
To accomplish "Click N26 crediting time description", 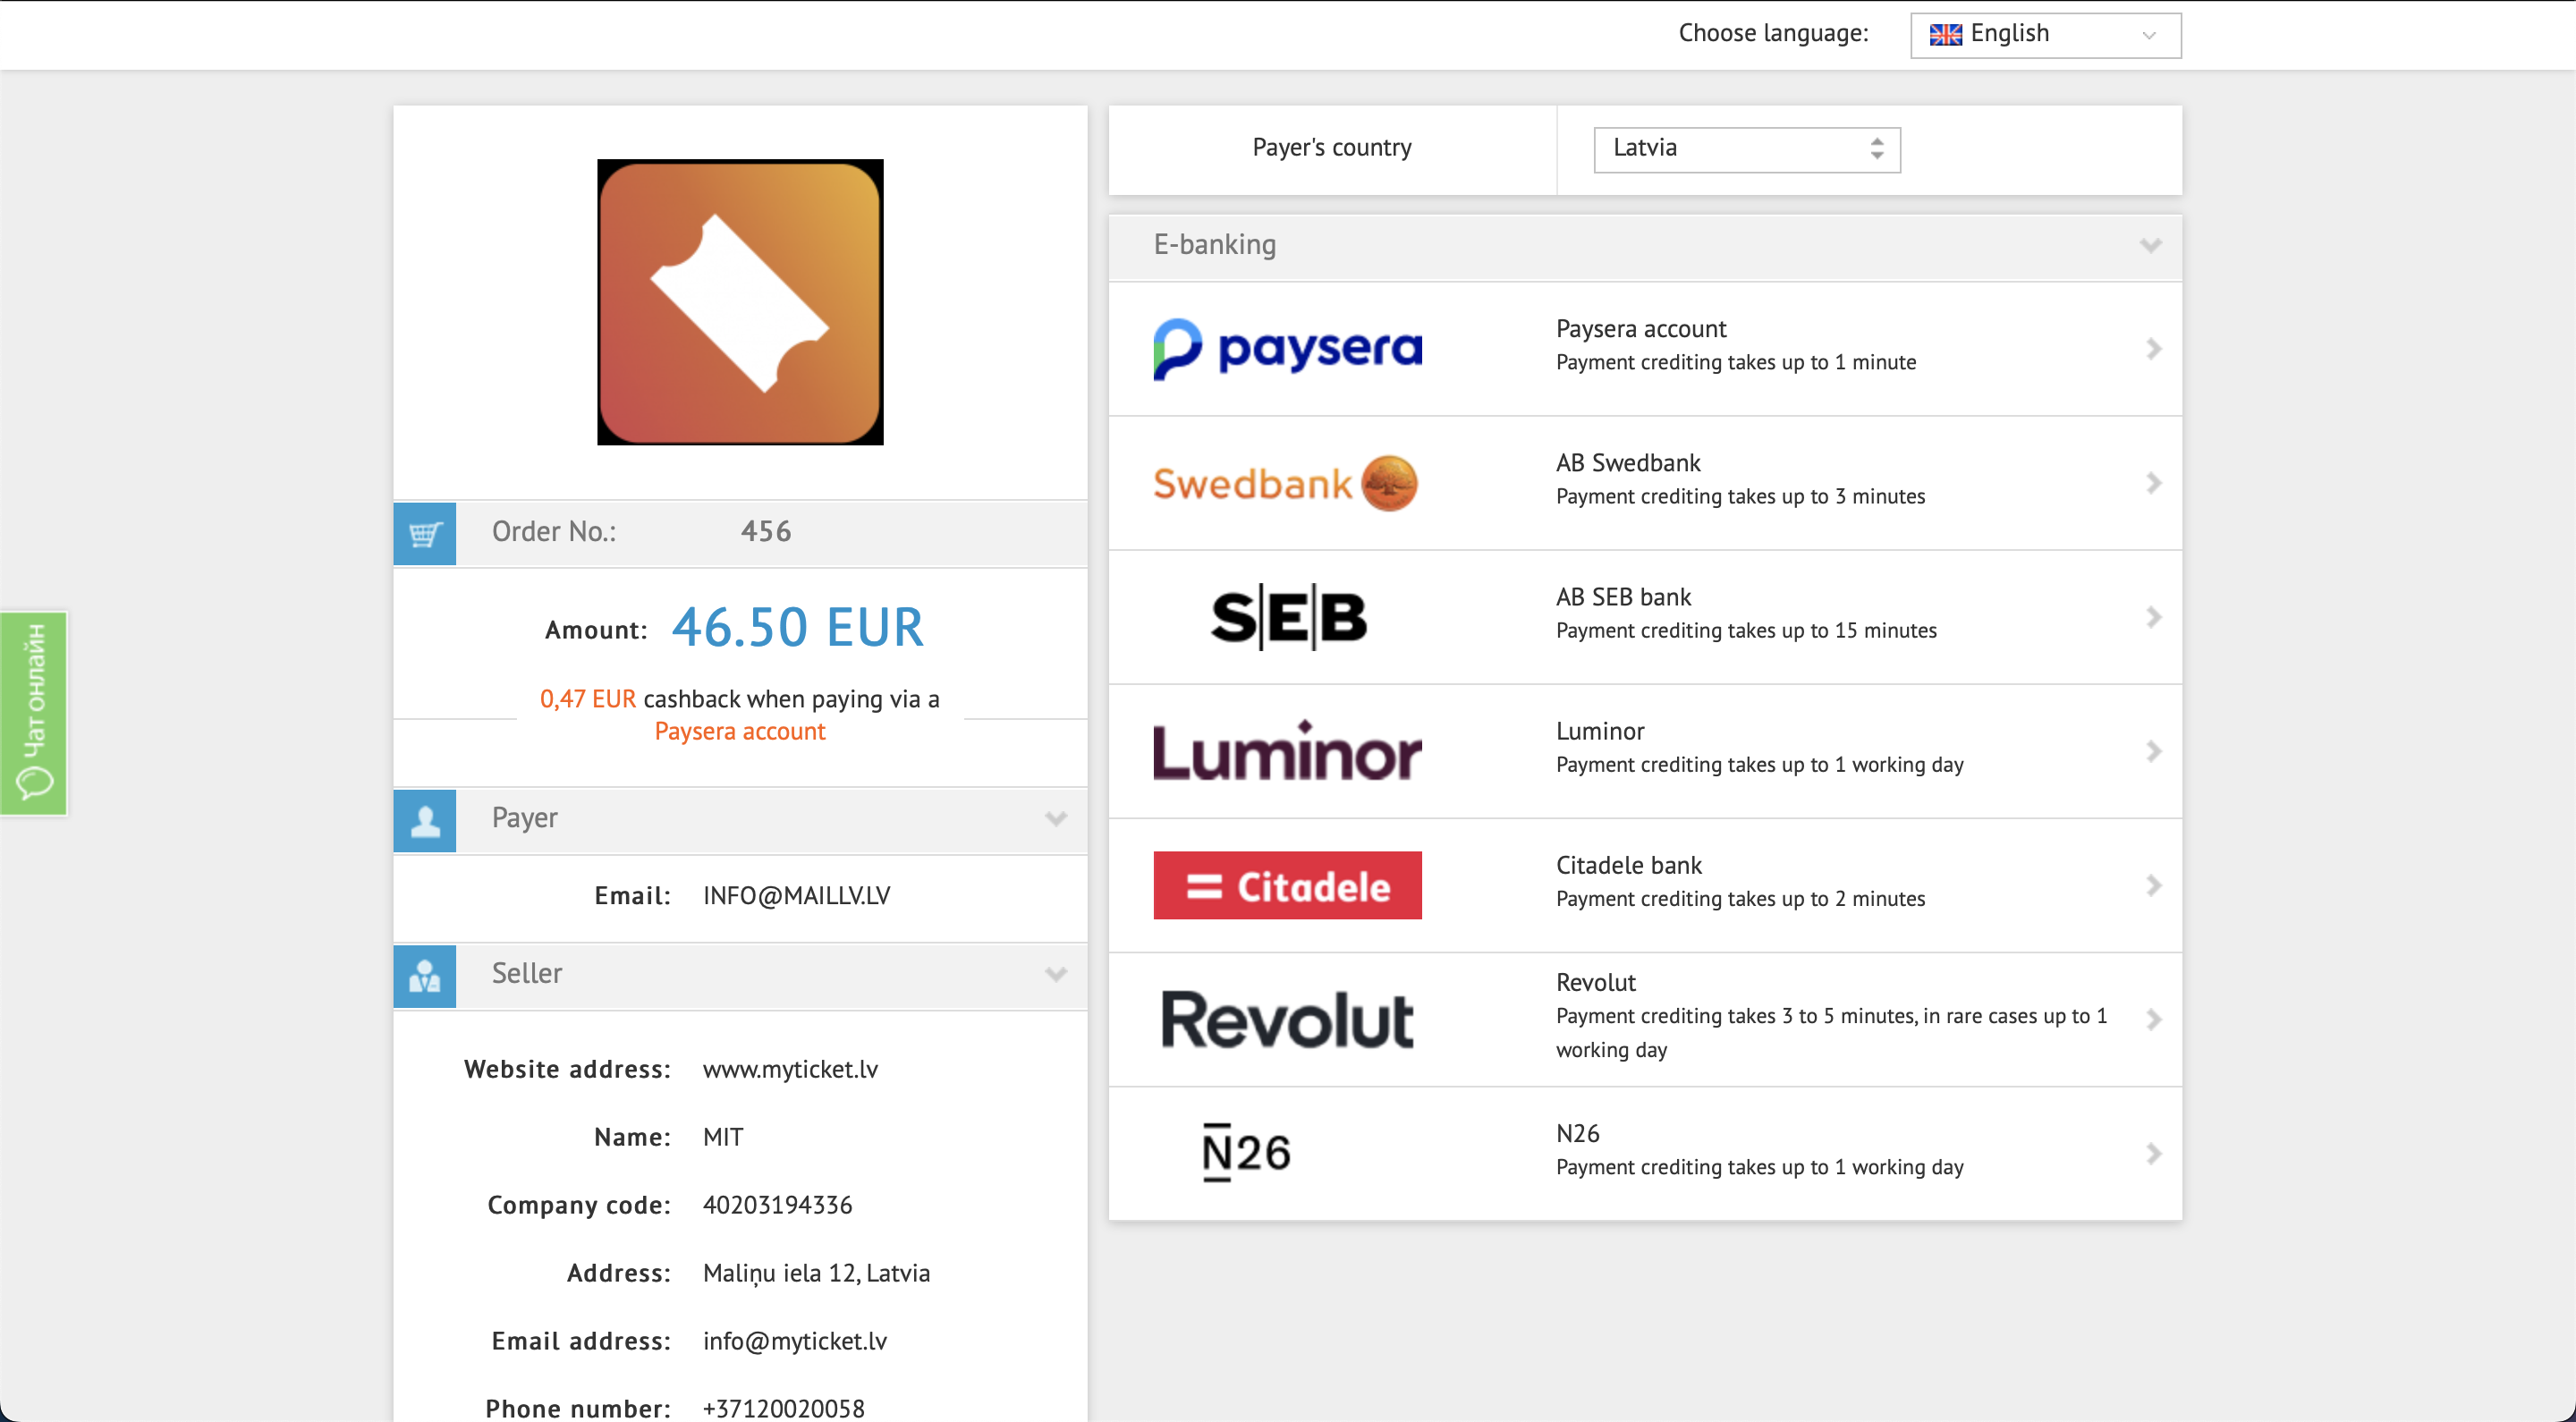I will click(1759, 1167).
